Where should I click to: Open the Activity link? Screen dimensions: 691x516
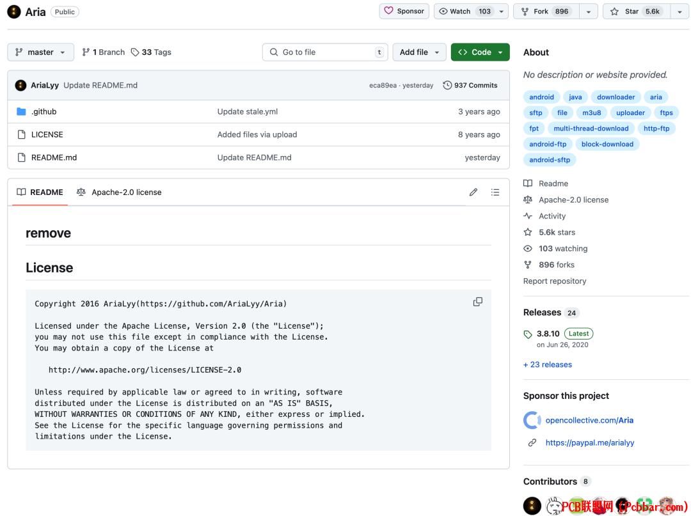544,216
